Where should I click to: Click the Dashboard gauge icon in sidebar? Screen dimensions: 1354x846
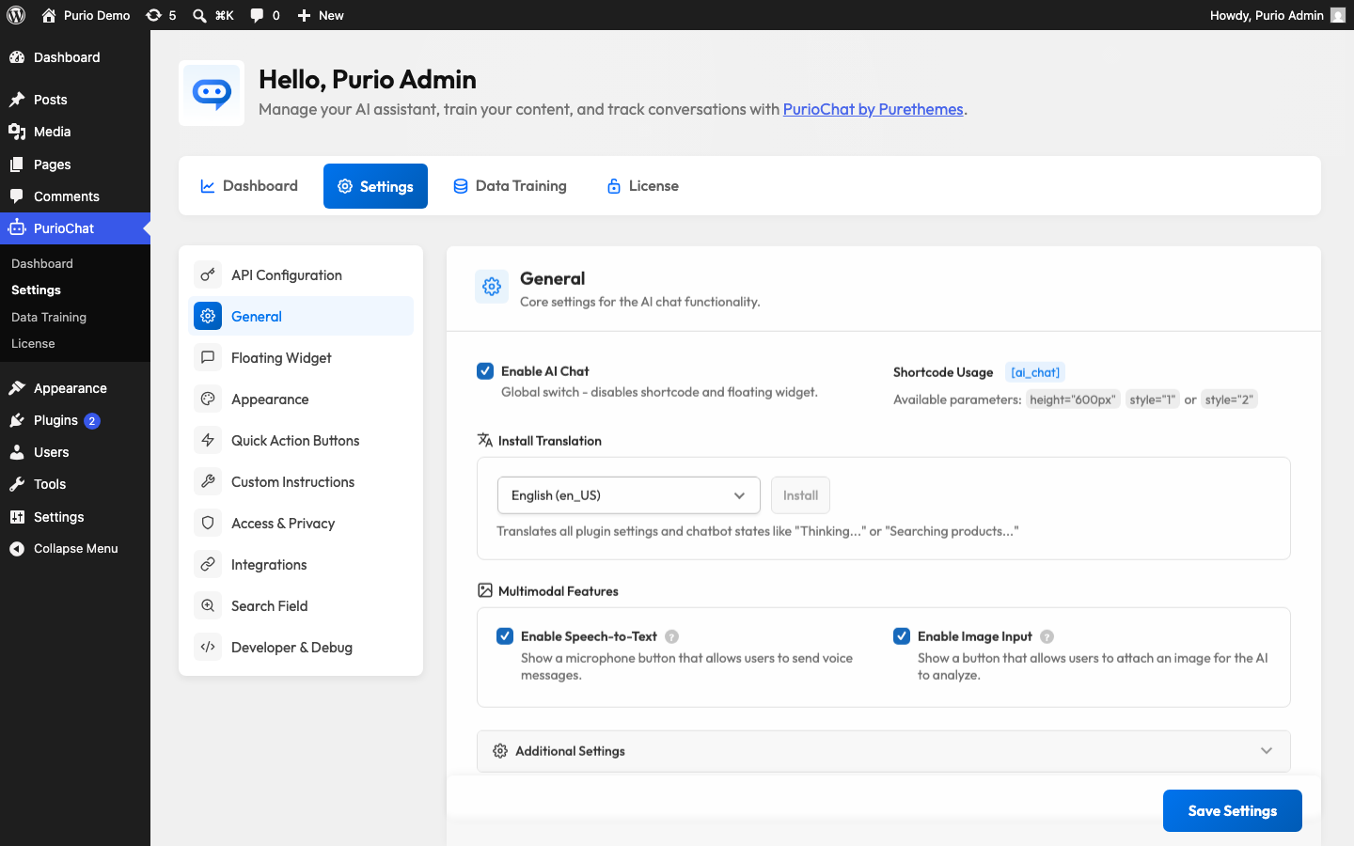point(17,57)
